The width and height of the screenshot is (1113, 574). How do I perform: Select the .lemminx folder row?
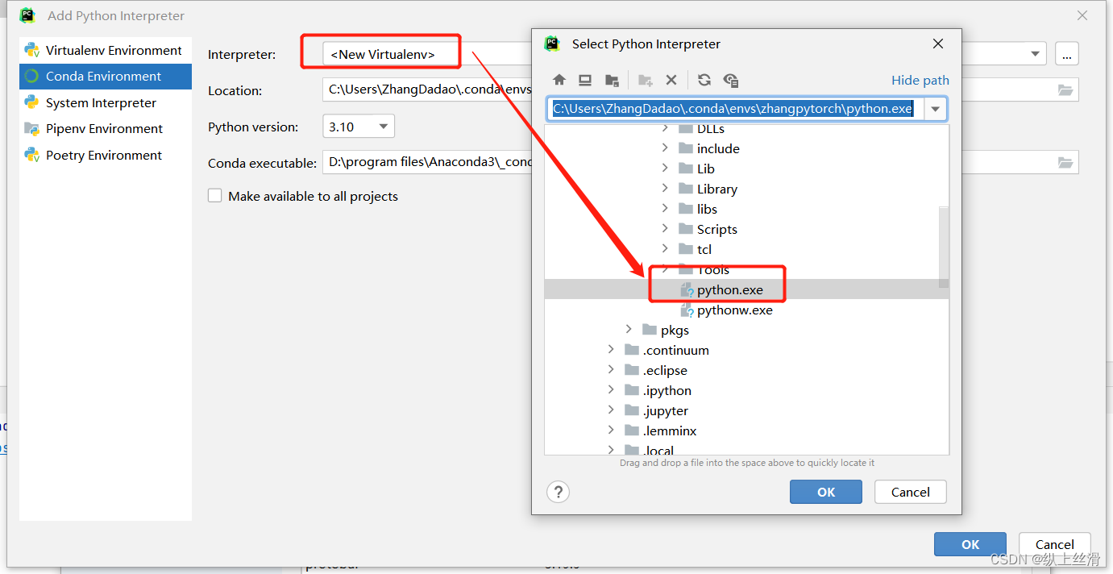(x=746, y=430)
